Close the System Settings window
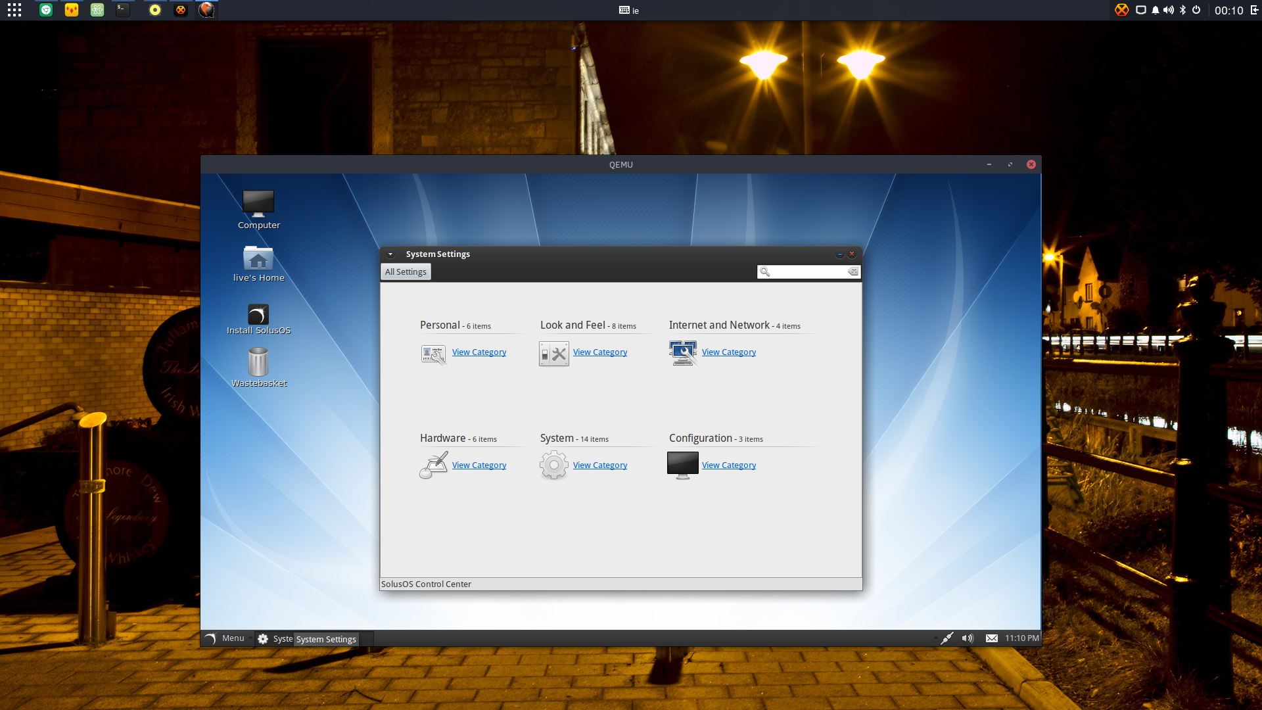The width and height of the screenshot is (1262, 710). [x=852, y=254]
